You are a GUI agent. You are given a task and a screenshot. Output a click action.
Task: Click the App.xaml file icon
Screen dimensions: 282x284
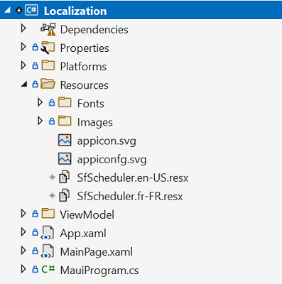coord(48,233)
